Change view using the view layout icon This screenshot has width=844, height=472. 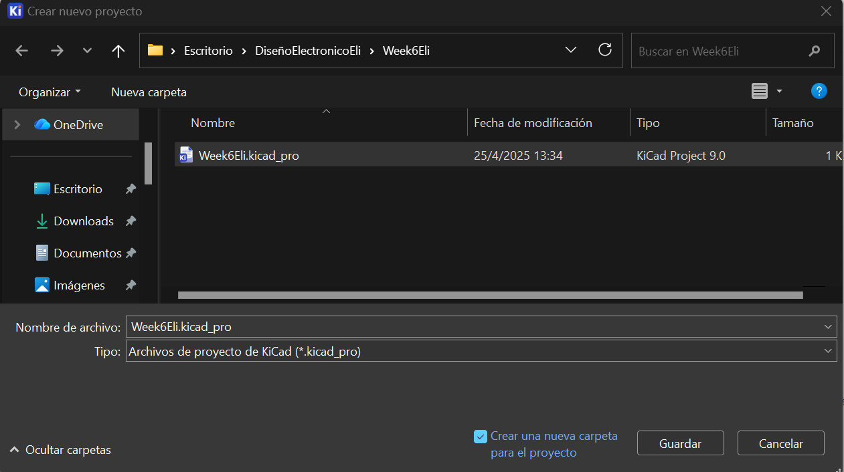[759, 92]
